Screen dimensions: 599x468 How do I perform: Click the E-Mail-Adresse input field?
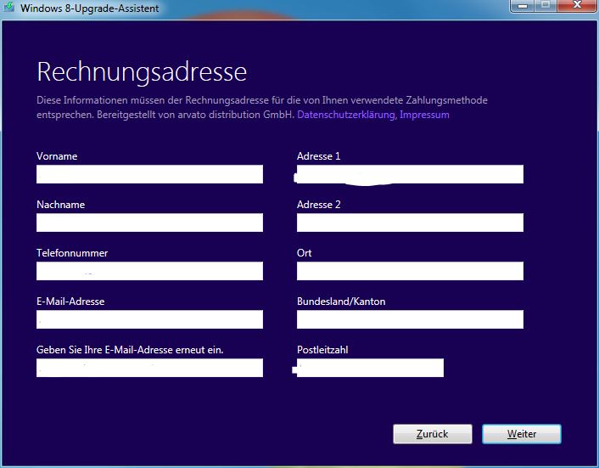(x=149, y=319)
